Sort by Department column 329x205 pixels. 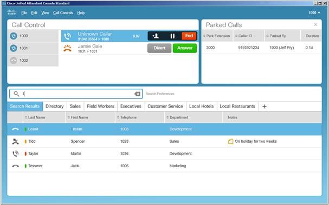[x=193, y=117]
